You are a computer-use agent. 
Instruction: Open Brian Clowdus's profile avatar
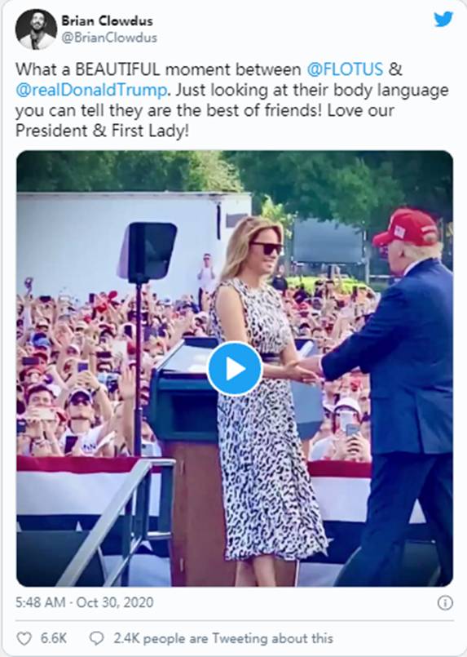click(x=36, y=29)
